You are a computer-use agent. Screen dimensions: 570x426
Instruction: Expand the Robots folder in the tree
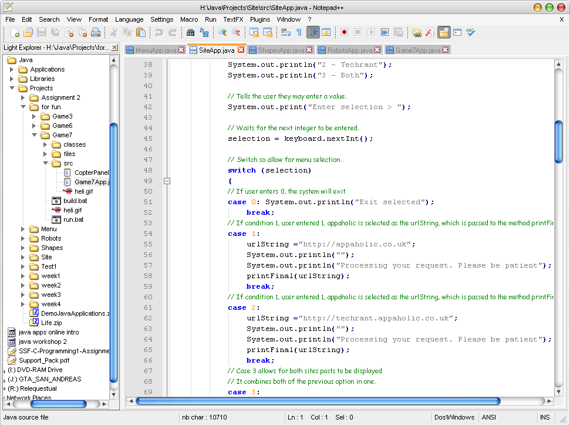(x=23, y=238)
